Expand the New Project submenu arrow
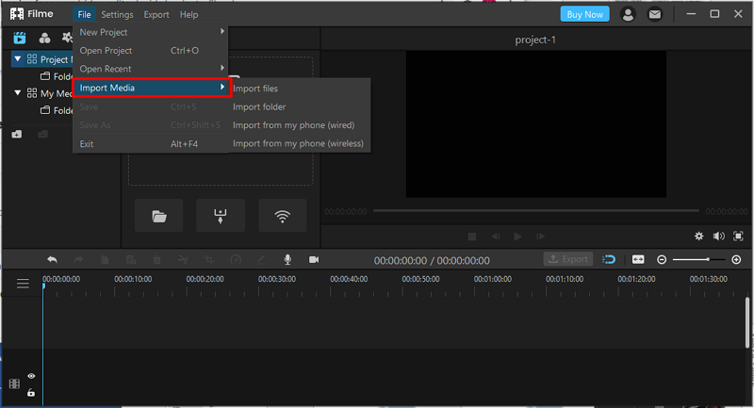The image size is (754, 408). [x=222, y=32]
